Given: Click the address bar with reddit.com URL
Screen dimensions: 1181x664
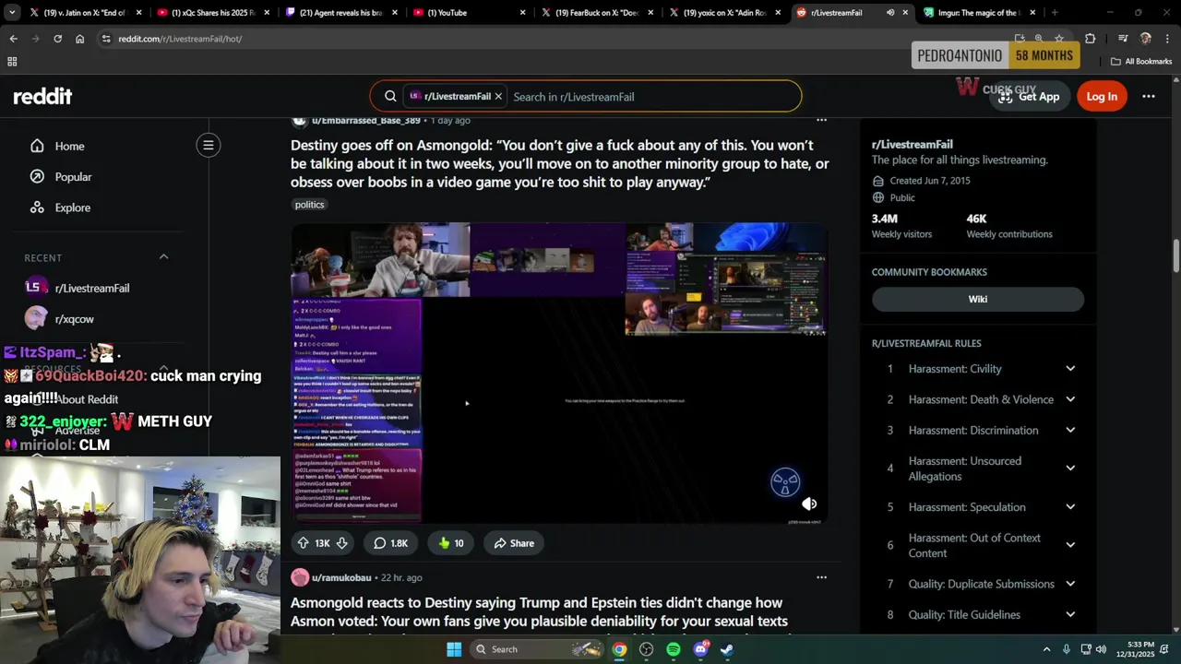Looking at the screenshot, I should 554,39.
